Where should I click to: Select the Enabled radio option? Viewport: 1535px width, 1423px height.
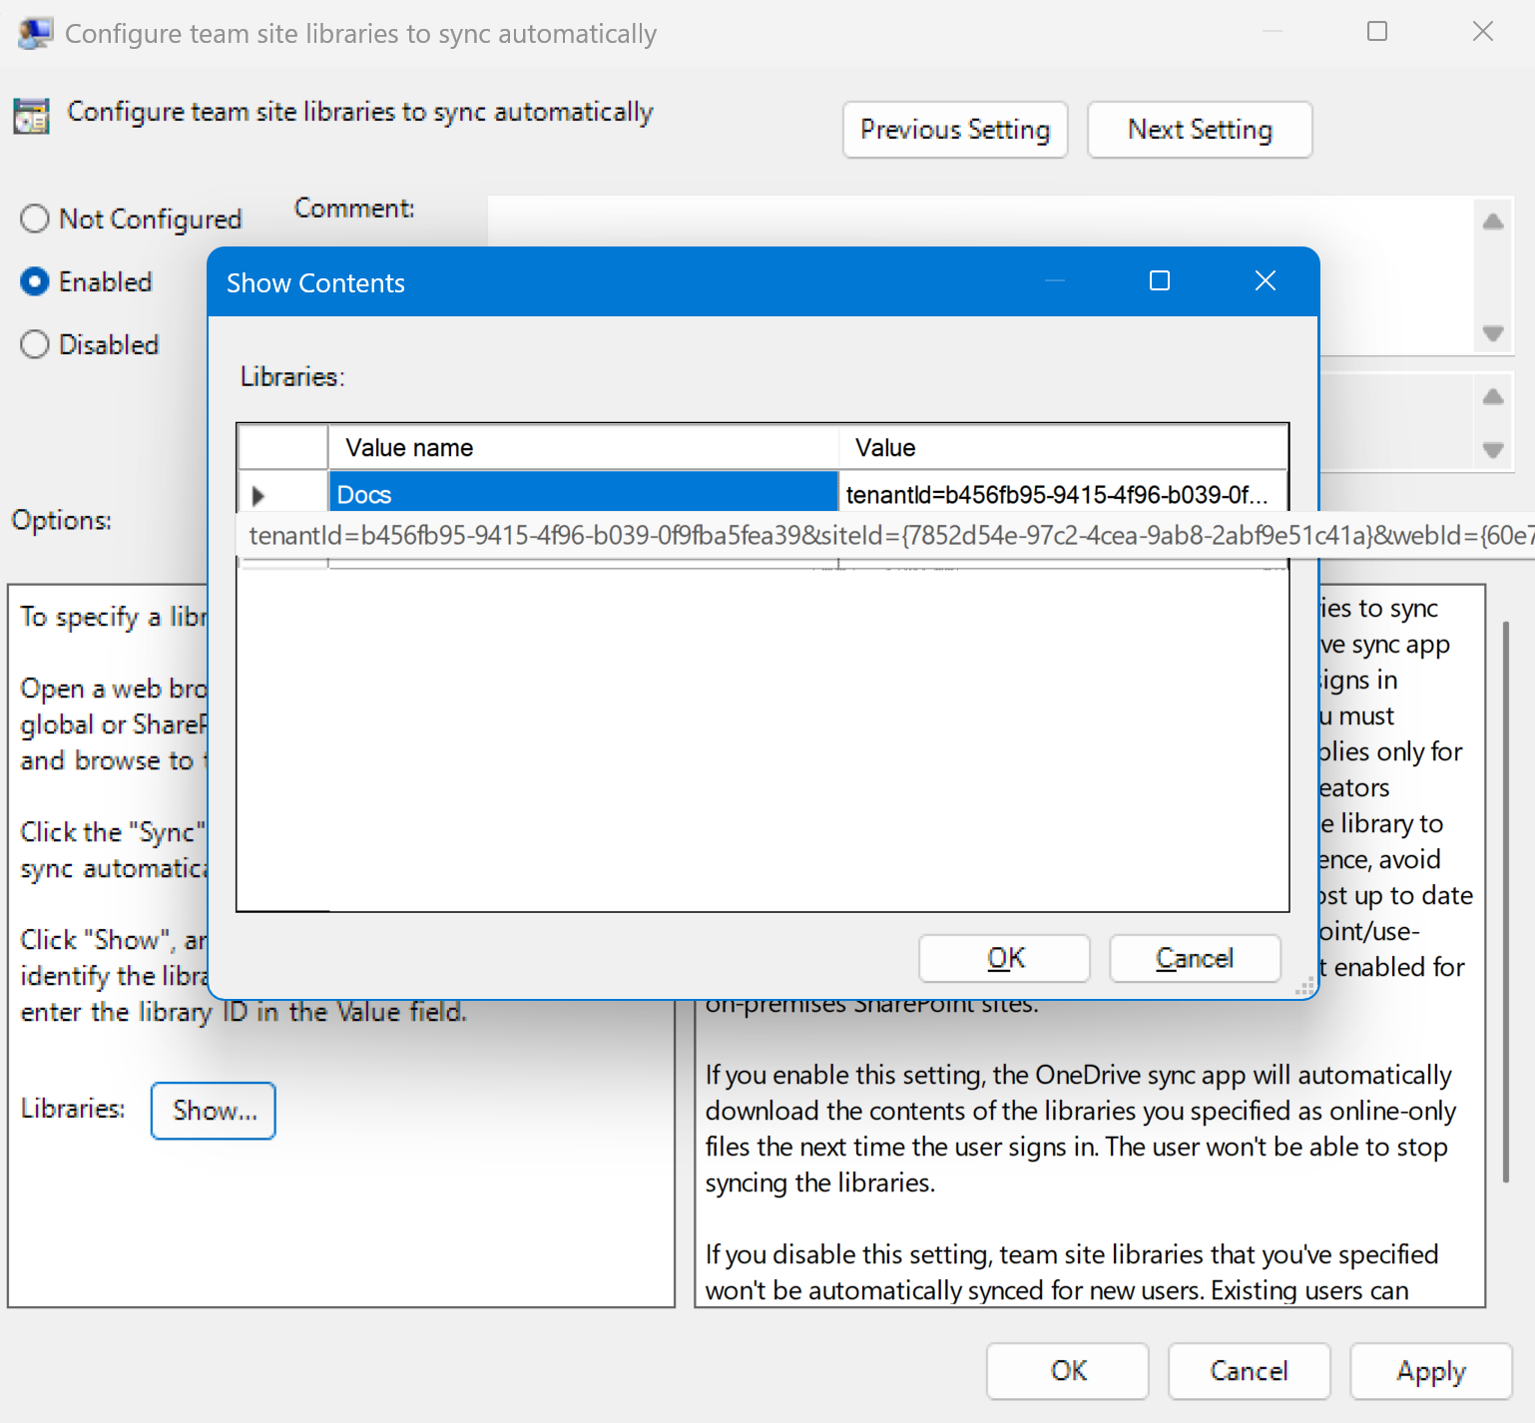[35, 282]
